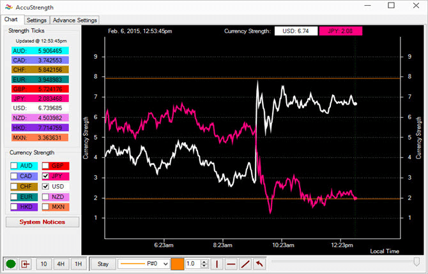Uncheck the USD currency checkbox

tap(45, 187)
